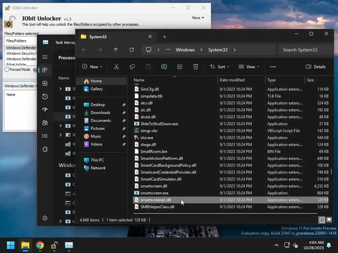Go up one folder with the Up arrow
This screenshot has width=338, height=253.
coord(116,50)
